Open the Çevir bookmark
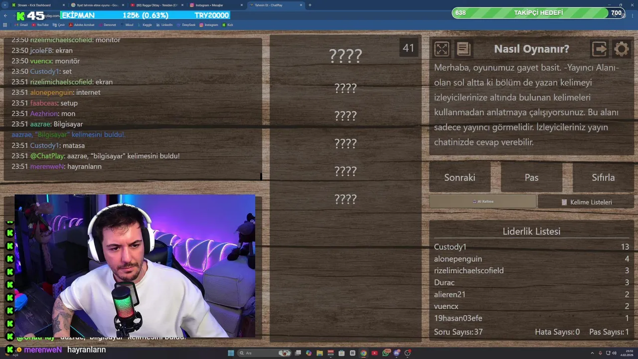This screenshot has height=359, width=638. (x=58, y=25)
